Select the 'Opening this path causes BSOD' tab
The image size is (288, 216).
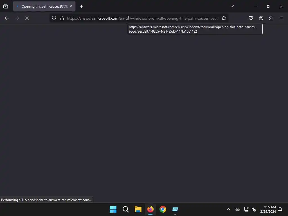click(44, 6)
